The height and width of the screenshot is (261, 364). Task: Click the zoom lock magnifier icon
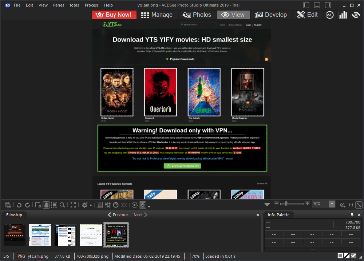(x=343, y=205)
